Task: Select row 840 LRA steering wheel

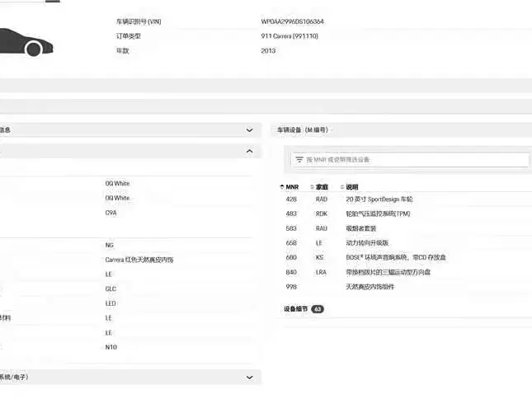Action: (x=406, y=272)
